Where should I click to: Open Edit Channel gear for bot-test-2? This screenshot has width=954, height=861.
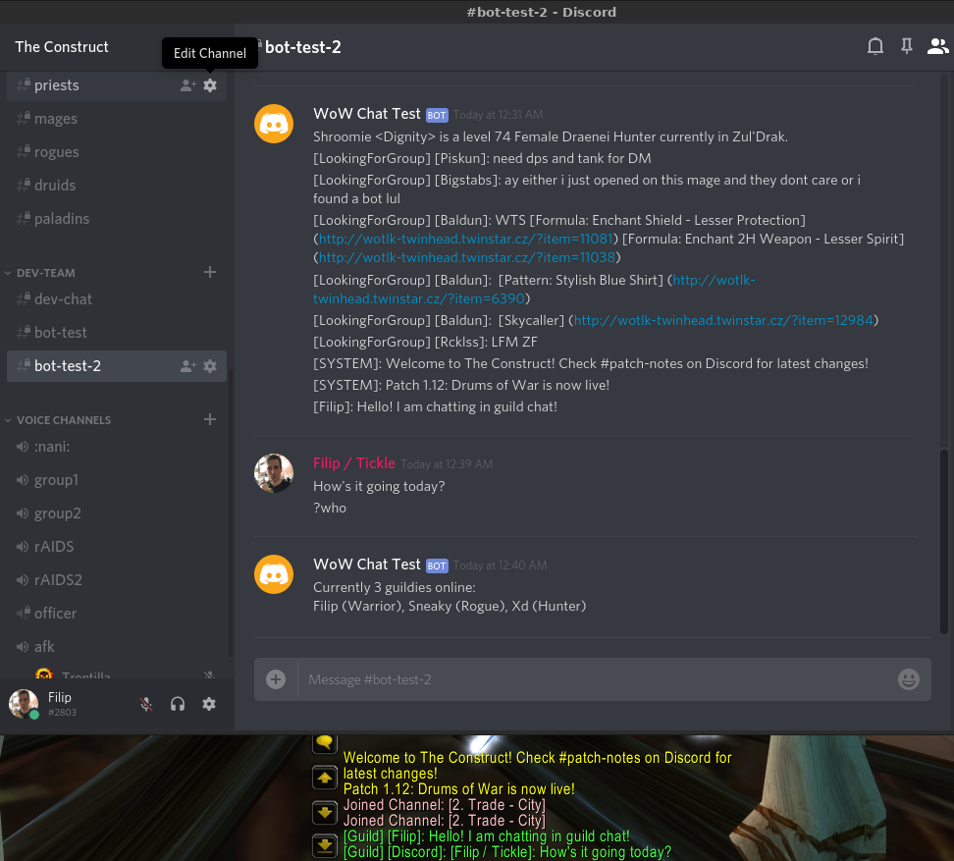click(210, 365)
